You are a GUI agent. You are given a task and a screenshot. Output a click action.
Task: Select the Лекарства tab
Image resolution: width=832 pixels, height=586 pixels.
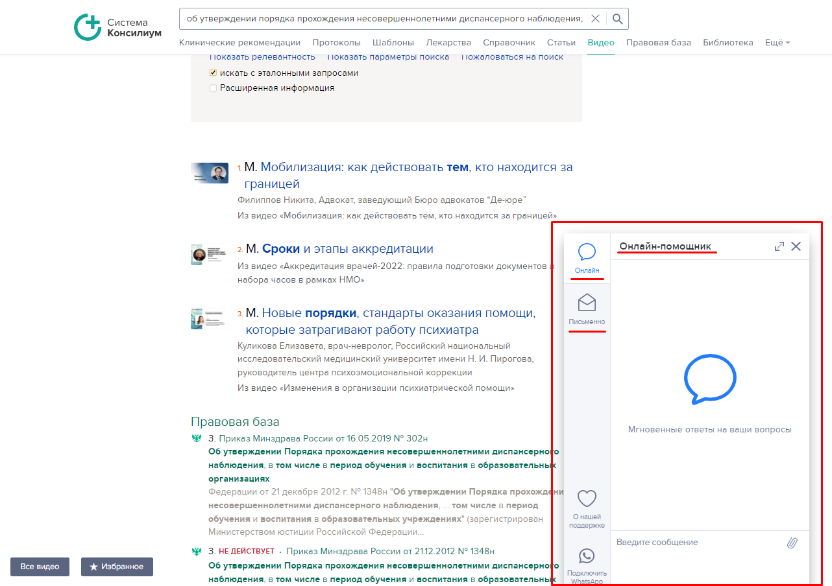448,43
